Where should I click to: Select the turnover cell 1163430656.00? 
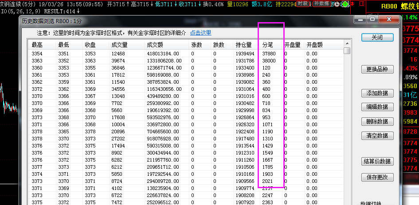tap(164, 89)
